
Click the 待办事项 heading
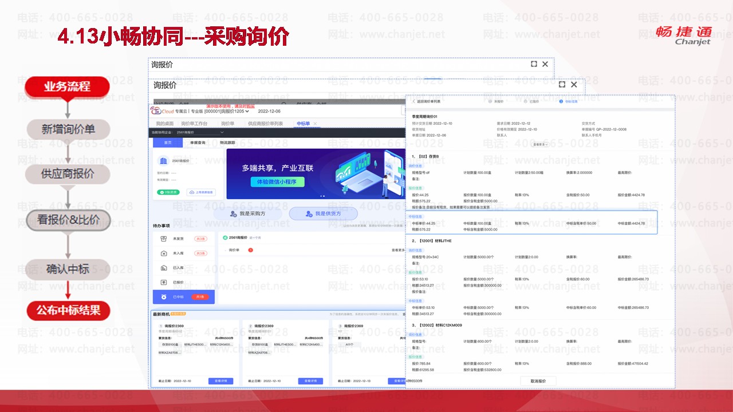tap(161, 226)
